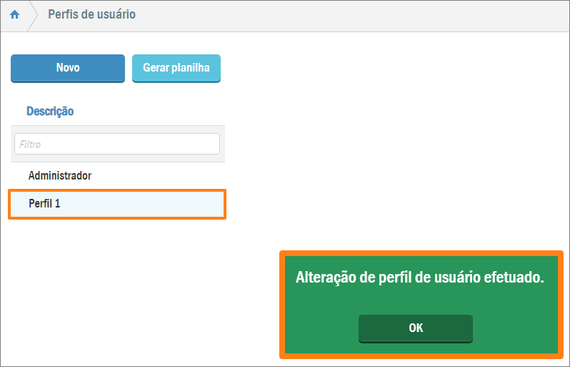Create a new user profile with Novo
This screenshot has height=367, width=570.
(x=68, y=68)
